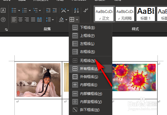Select Inside Vertical Border 内部竖框线(V)
Screen dimensions: 167x115
(x=90, y=102)
